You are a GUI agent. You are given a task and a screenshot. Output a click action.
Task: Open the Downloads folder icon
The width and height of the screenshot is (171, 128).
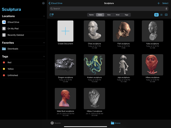tap(4, 49)
